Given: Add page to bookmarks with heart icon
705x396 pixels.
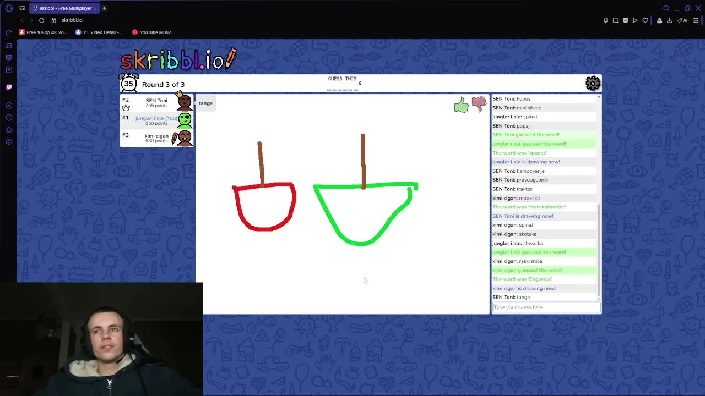Looking at the screenshot, I should [x=645, y=20].
